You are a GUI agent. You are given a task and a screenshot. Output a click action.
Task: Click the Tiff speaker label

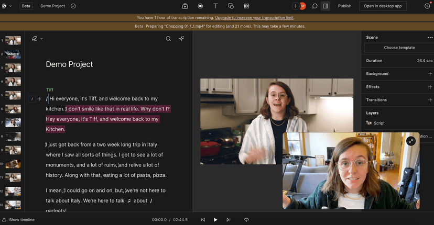[x=50, y=89]
